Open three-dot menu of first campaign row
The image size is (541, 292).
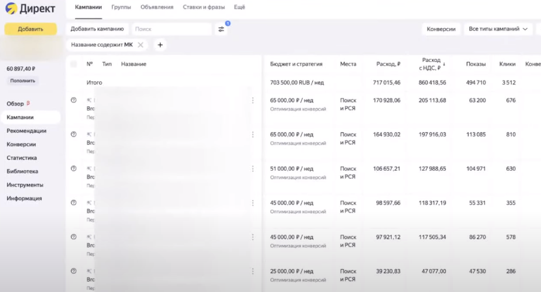253,100
